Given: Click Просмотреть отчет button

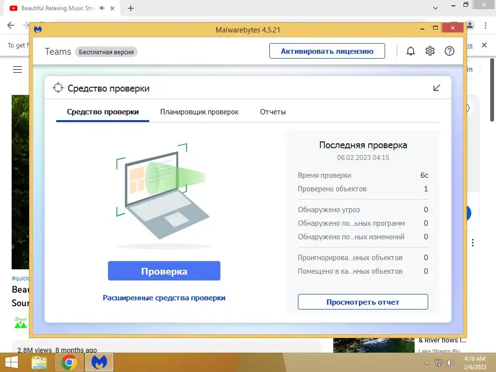Looking at the screenshot, I should tap(363, 302).
